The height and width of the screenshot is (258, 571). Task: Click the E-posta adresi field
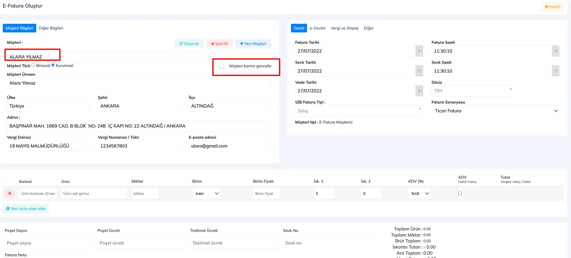pos(230,146)
